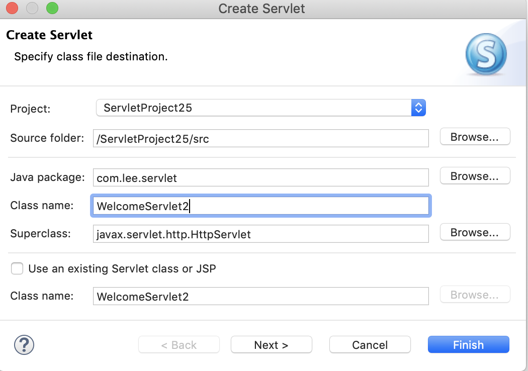The width and height of the screenshot is (528, 371).
Task: Click the green zoom traffic light
Action: [x=52, y=8]
